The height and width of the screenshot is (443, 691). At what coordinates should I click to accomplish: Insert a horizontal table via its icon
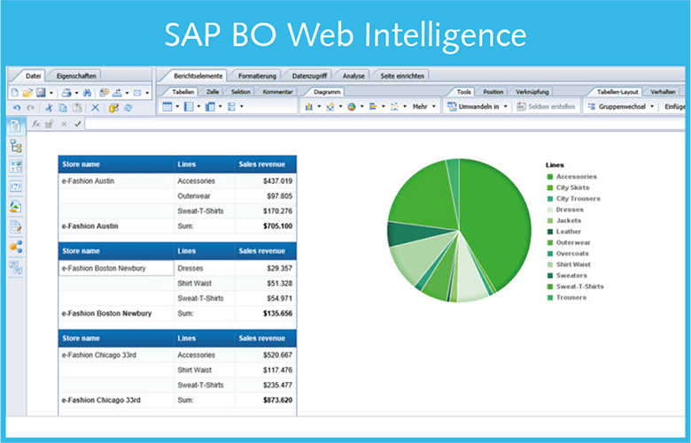coord(189,106)
